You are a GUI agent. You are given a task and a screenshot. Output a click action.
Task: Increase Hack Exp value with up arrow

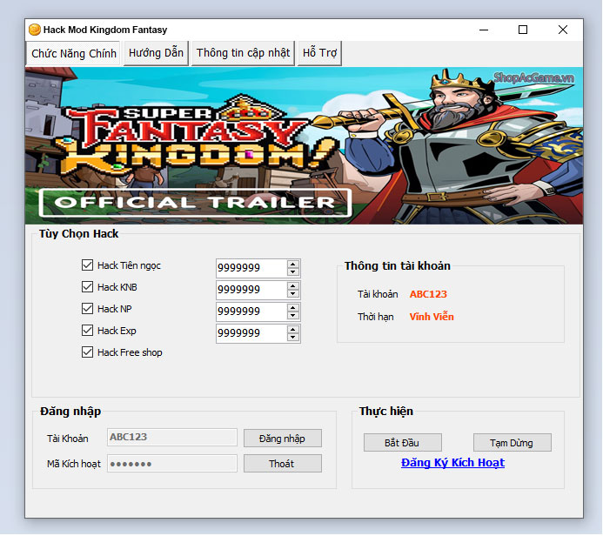(x=293, y=330)
